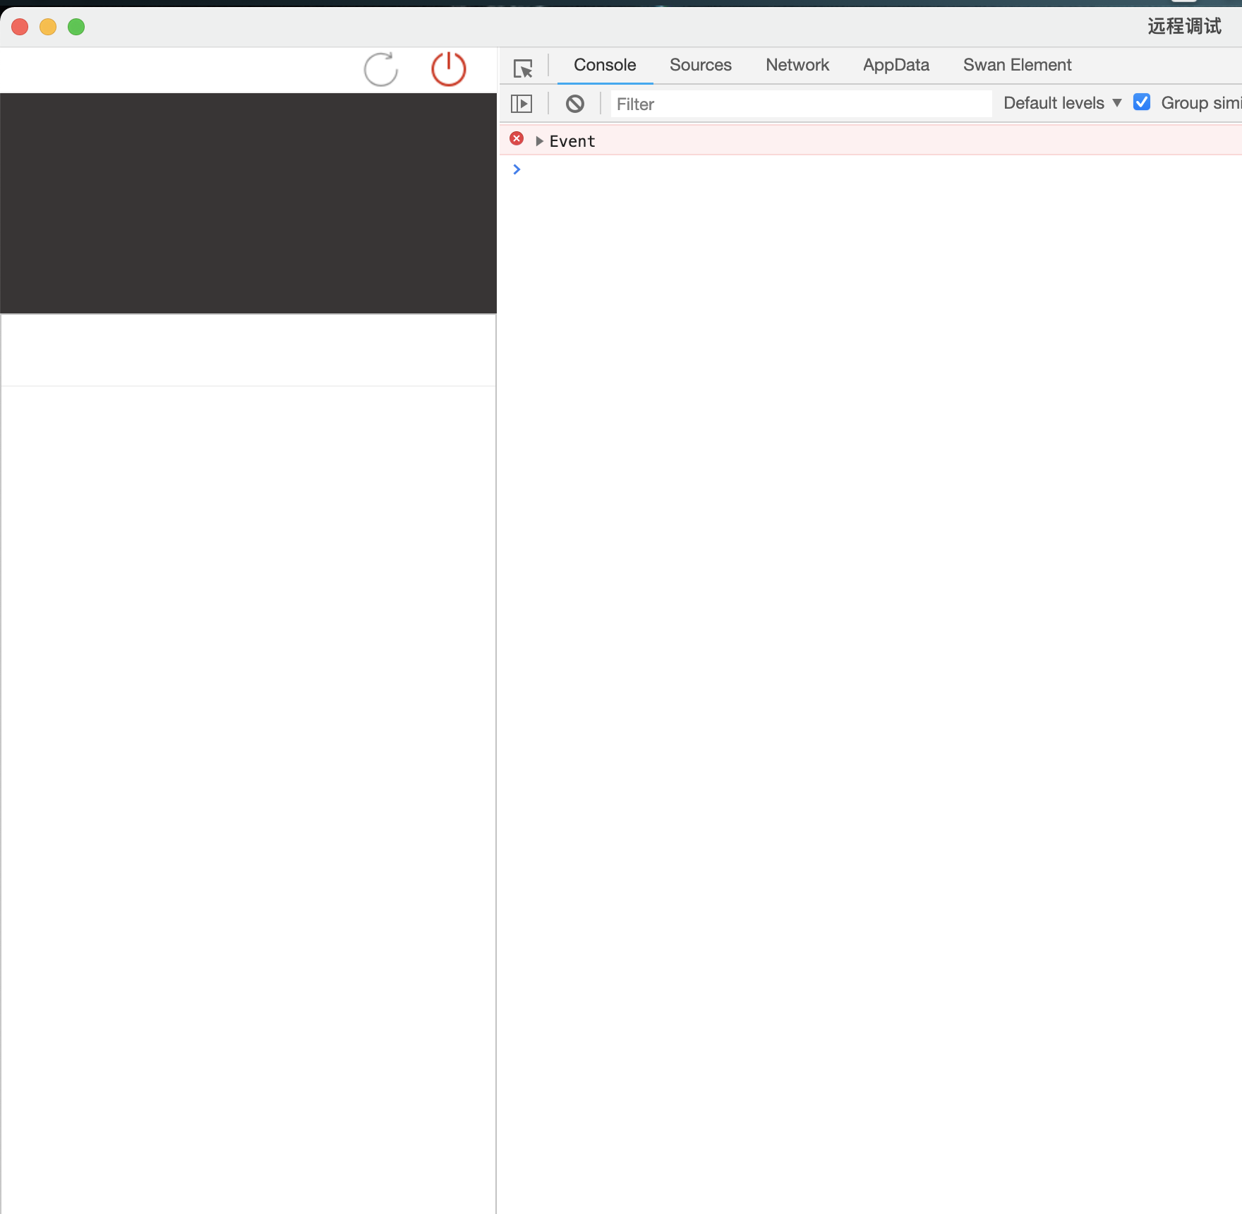Click the red power icon
Viewport: 1242px width, 1214px height.
tap(449, 69)
